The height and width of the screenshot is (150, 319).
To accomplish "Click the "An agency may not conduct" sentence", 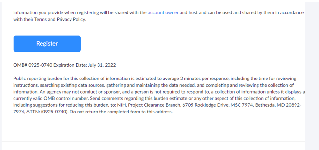I will 57,91.
